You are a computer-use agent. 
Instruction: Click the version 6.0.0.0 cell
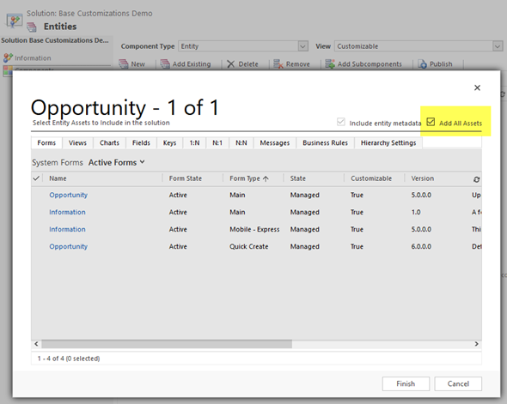pos(421,246)
